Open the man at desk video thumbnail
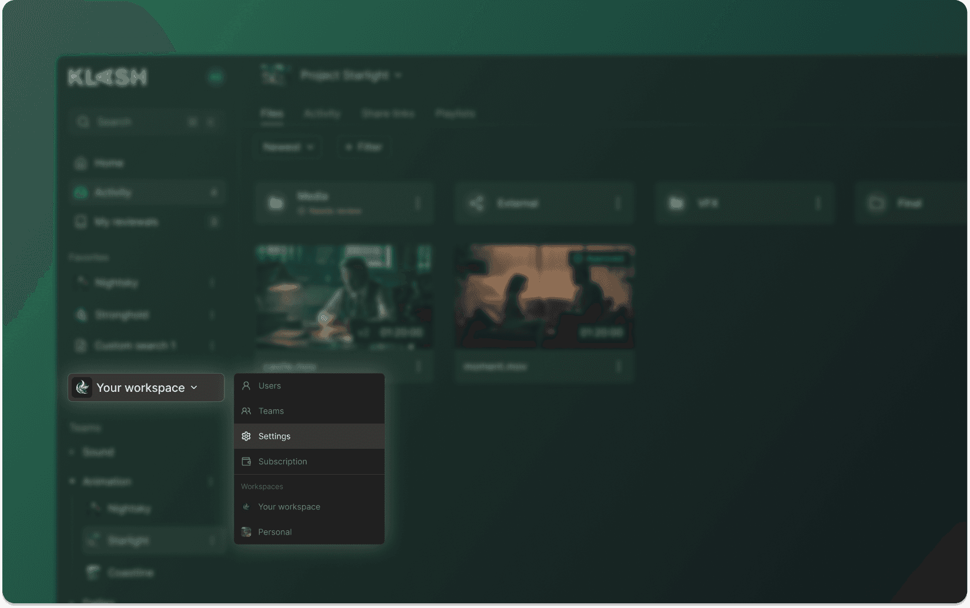The width and height of the screenshot is (970, 608). tap(344, 297)
